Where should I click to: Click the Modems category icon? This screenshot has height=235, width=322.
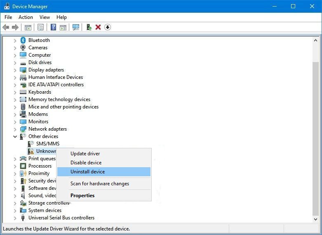23,114
